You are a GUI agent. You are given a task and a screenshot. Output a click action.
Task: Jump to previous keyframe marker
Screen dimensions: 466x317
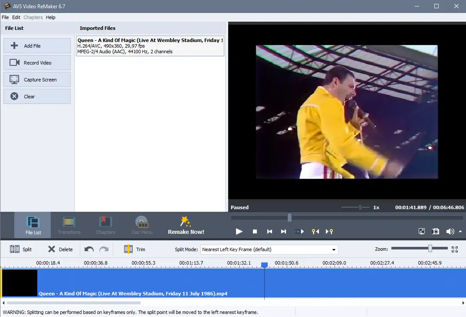[x=315, y=231]
